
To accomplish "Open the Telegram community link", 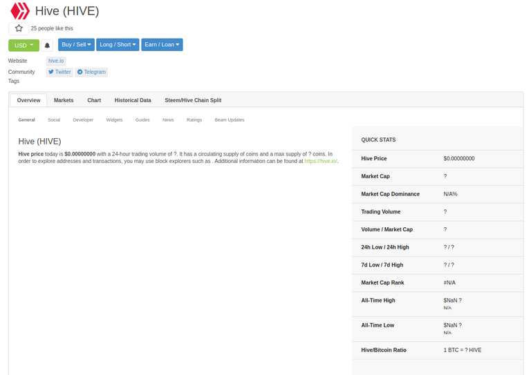I will pos(91,72).
